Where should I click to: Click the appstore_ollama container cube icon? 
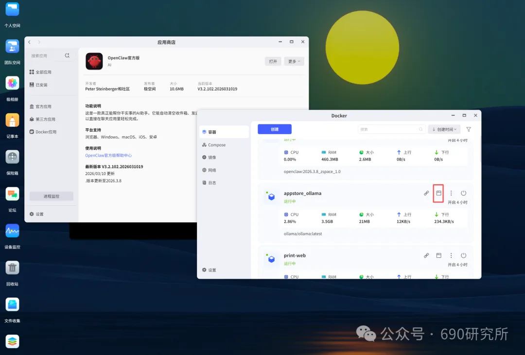[271, 197]
